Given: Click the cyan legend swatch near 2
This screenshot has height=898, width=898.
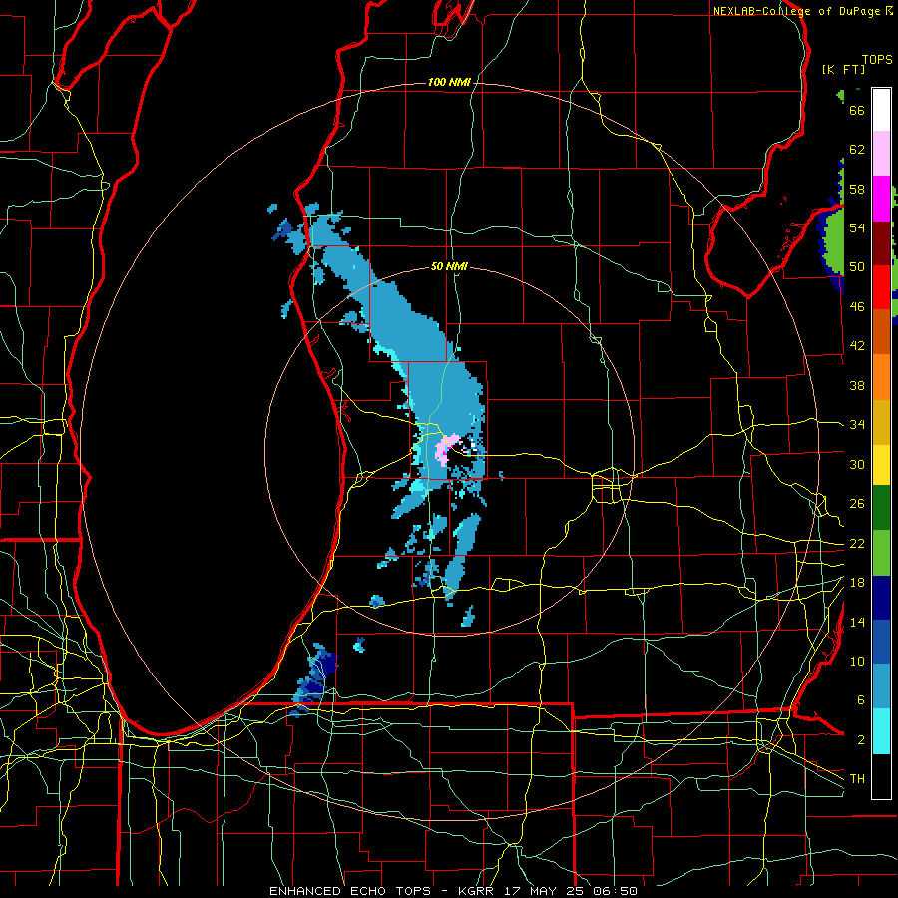Looking at the screenshot, I should click(881, 731).
